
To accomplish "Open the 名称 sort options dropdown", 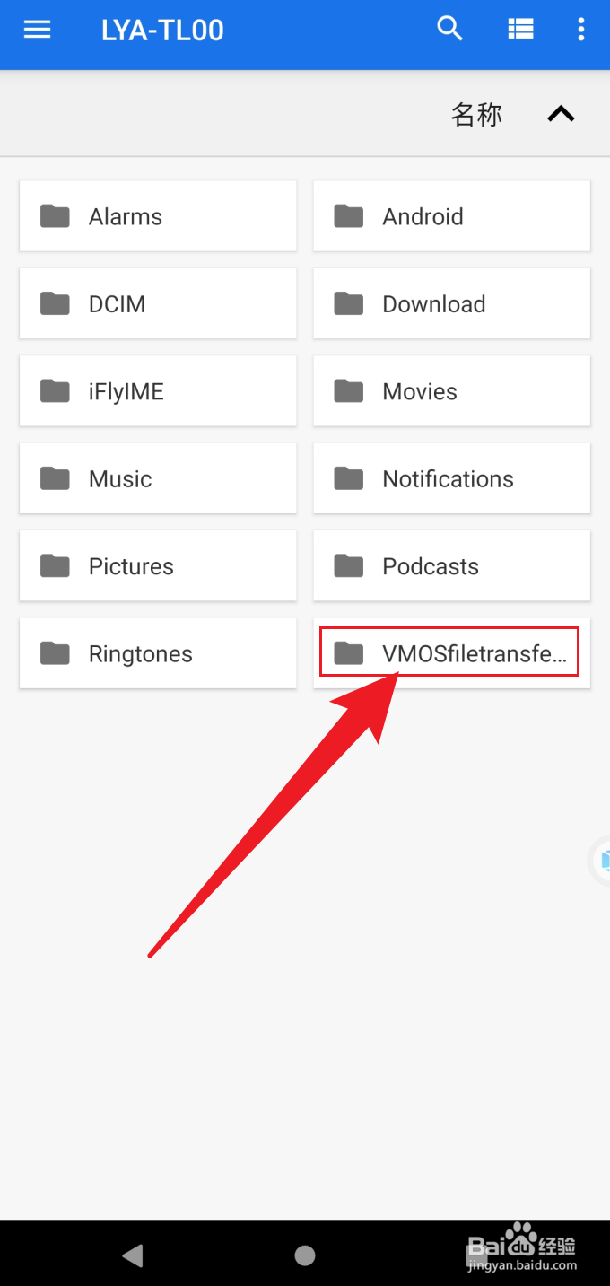I will pos(476,114).
